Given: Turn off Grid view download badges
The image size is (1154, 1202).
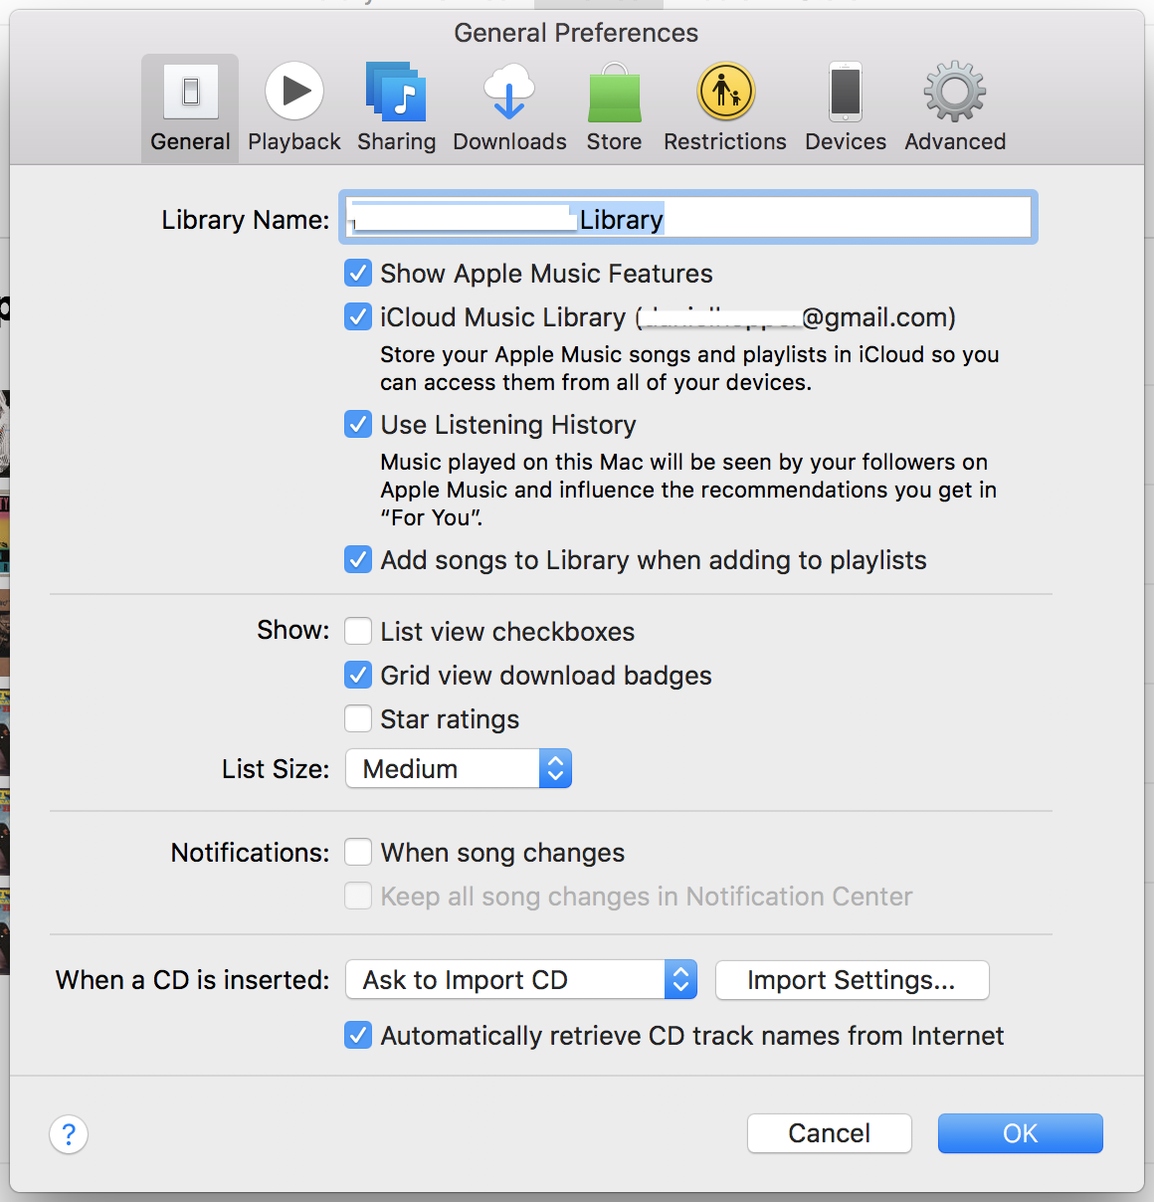Looking at the screenshot, I should coord(358,675).
